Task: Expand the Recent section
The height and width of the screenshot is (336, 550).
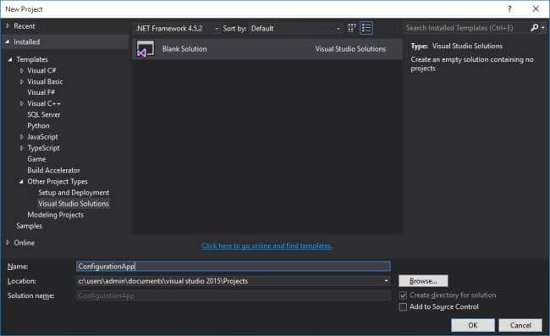Action: tap(8, 26)
